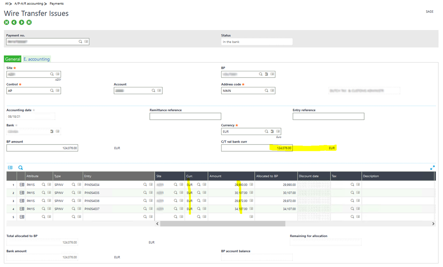Switch to the E. accounting tab

click(x=36, y=59)
